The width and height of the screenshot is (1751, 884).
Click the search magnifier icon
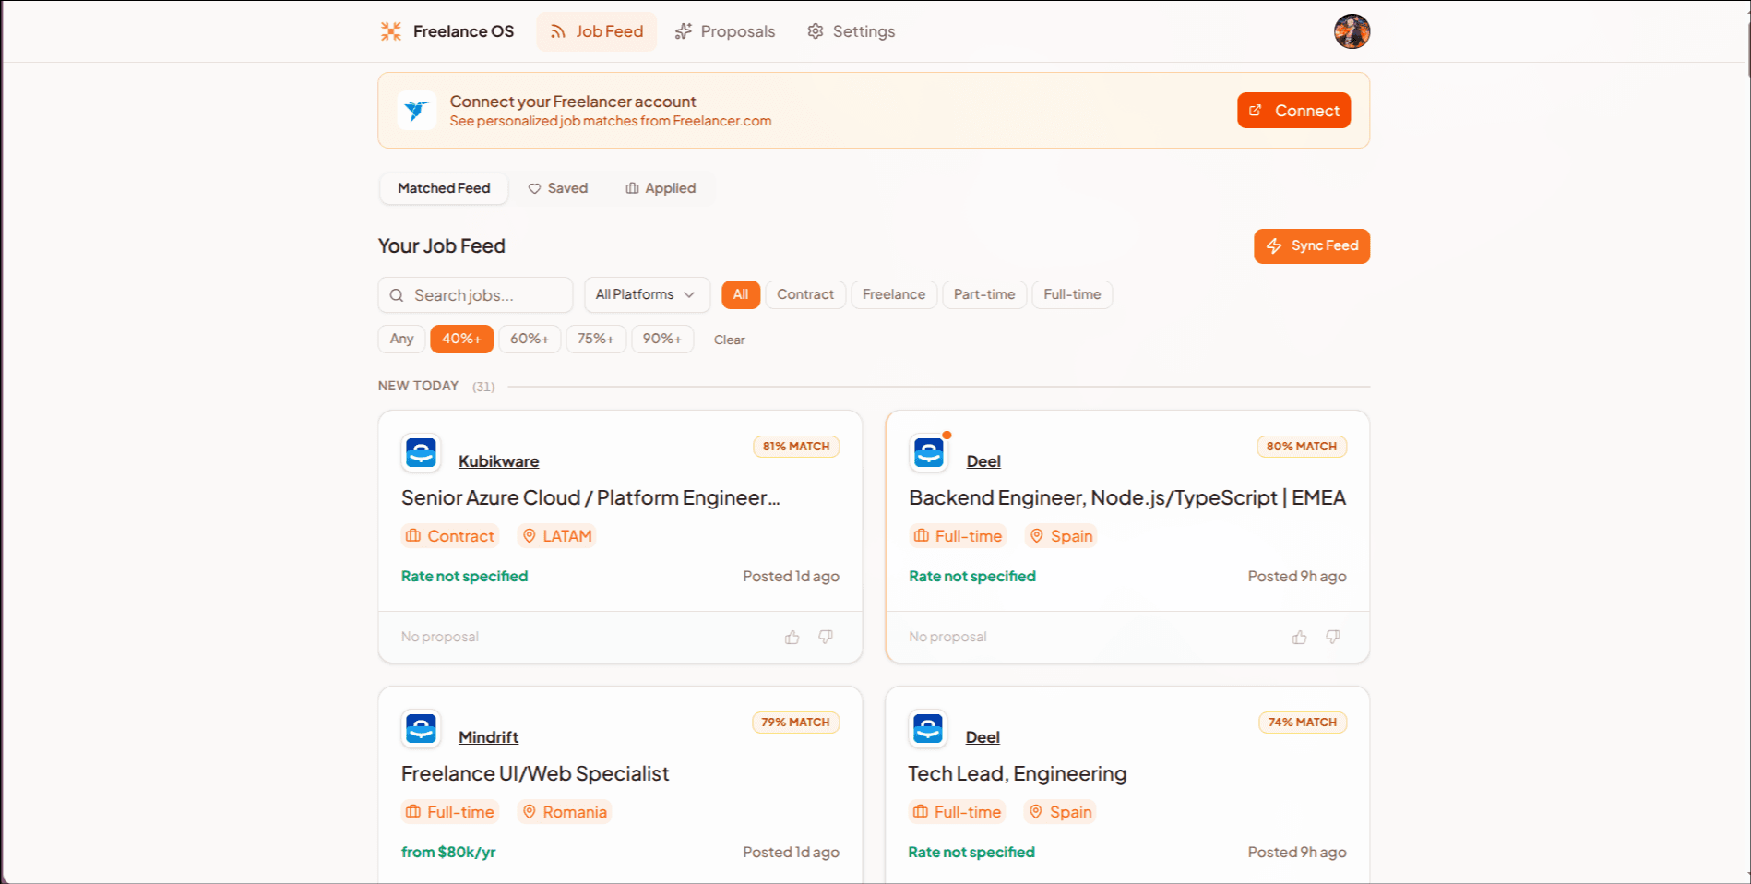[x=397, y=295]
